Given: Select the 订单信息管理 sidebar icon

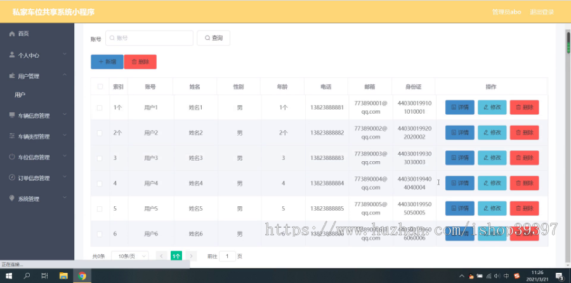Looking at the screenshot, I should point(12,178).
